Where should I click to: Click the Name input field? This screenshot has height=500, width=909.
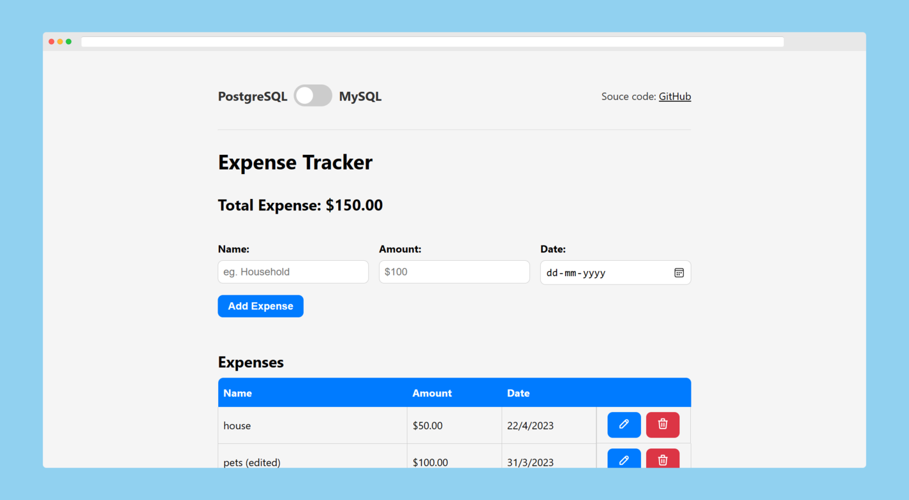click(293, 272)
